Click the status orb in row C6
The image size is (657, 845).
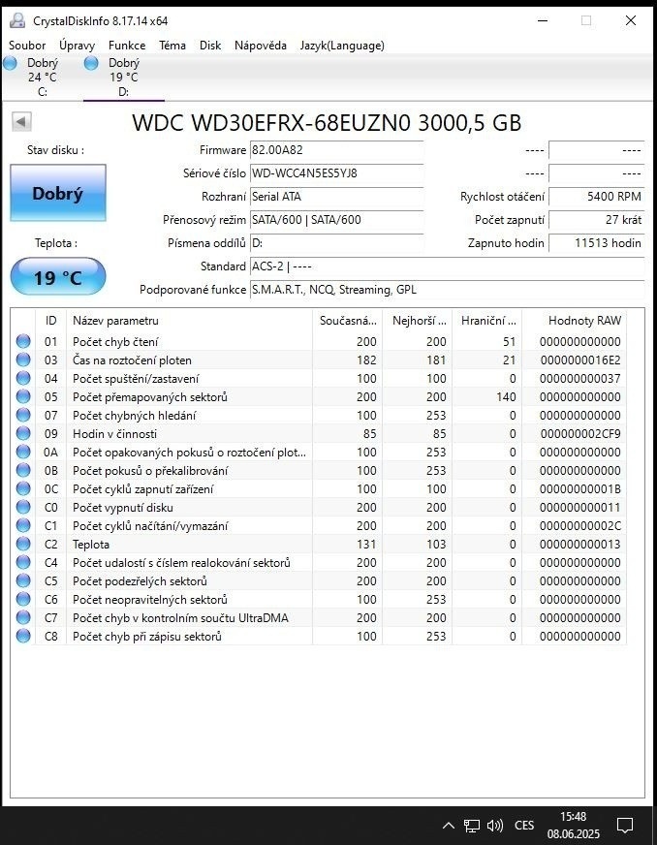point(23,599)
